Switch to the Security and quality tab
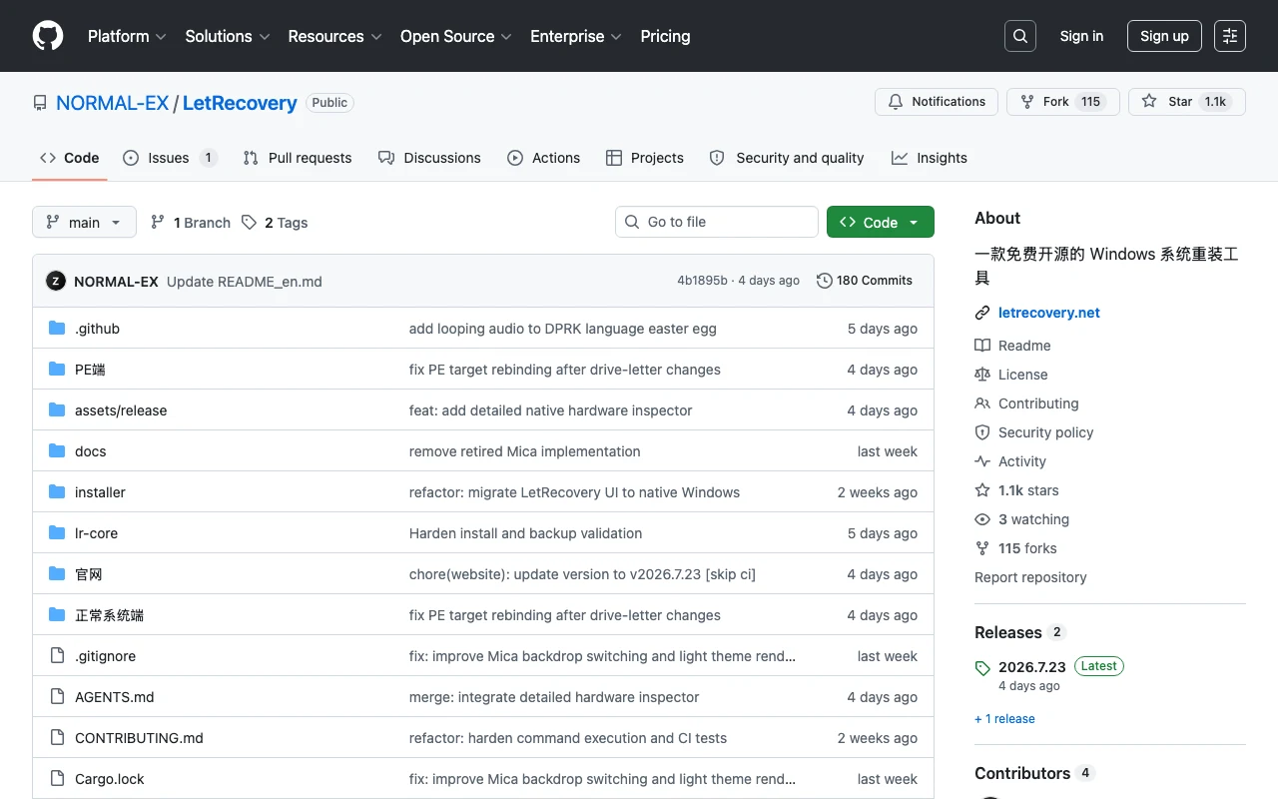1278x799 pixels. point(787,158)
